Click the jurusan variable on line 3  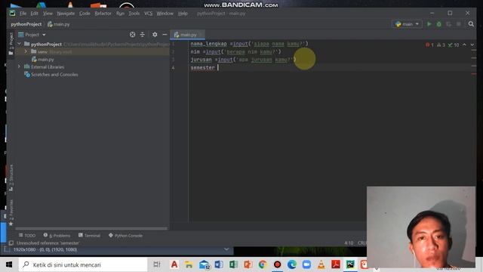click(x=202, y=60)
